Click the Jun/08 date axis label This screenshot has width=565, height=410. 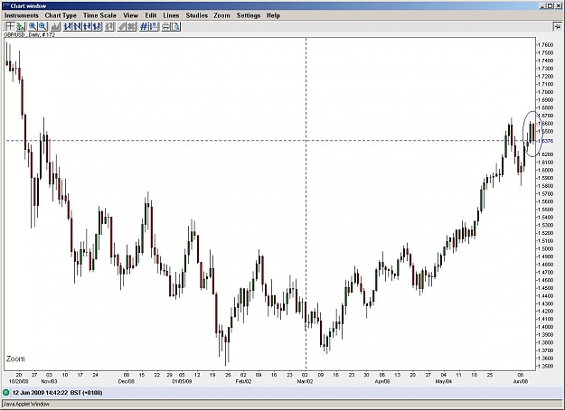(x=521, y=381)
